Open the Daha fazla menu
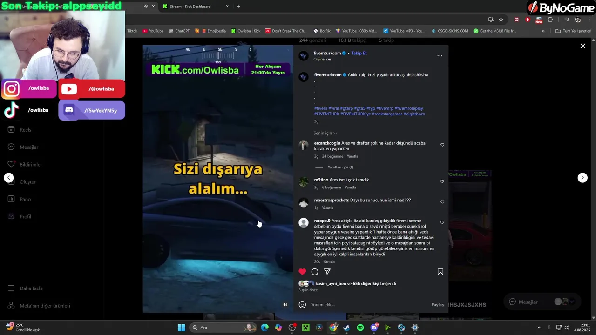 (25, 288)
